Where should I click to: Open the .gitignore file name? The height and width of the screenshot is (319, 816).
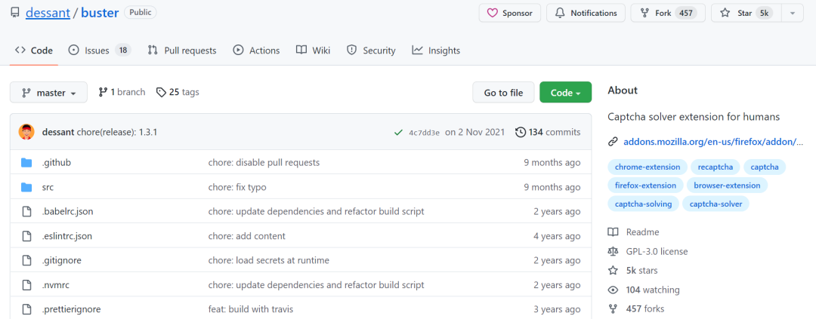point(61,260)
